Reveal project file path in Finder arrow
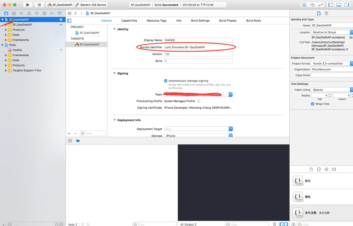Image resolution: width=353 pixels, height=226 pixels. pyautogui.click(x=347, y=50)
